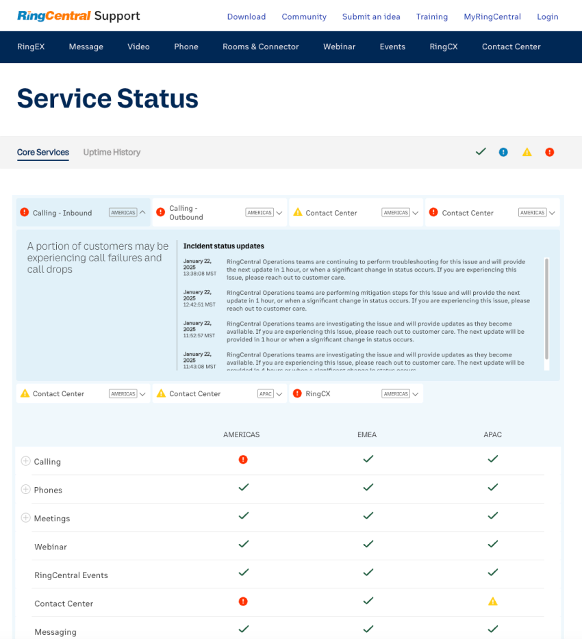Open the Rooms & Connector menu item
Viewport: 582px width, 639px height.
coord(261,47)
